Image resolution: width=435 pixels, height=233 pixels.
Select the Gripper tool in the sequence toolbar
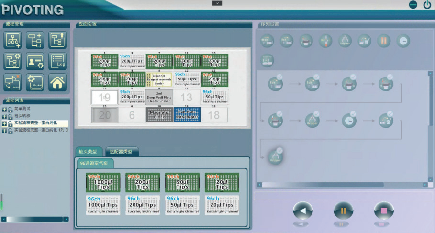[x=345, y=41]
